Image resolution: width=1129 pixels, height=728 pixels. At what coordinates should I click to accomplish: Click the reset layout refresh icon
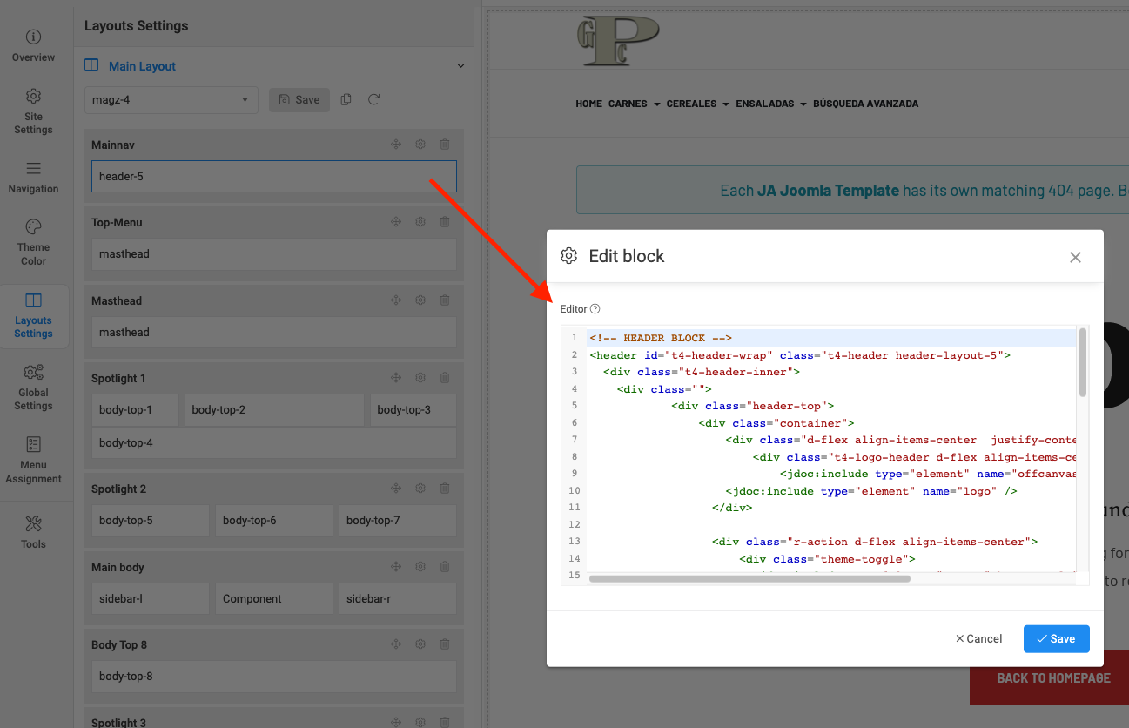(x=373, y=100)
